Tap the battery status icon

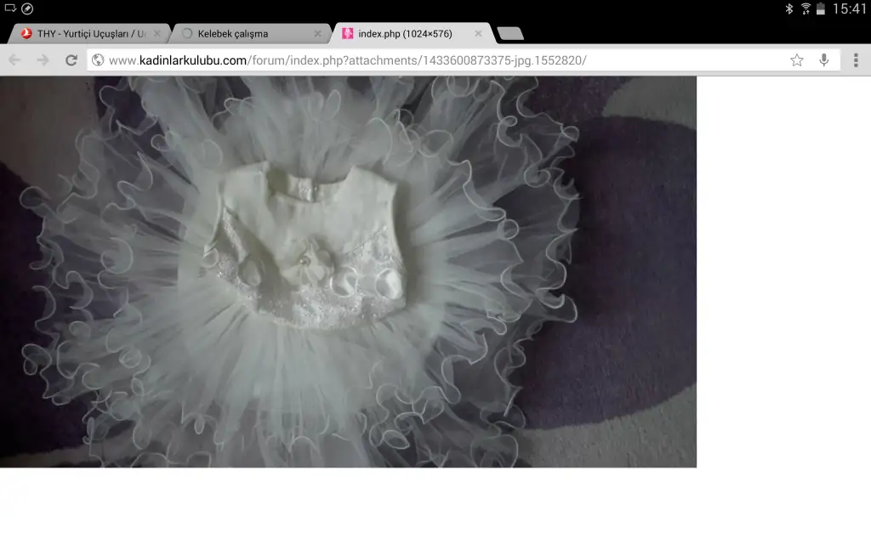[x=821, y=8]
